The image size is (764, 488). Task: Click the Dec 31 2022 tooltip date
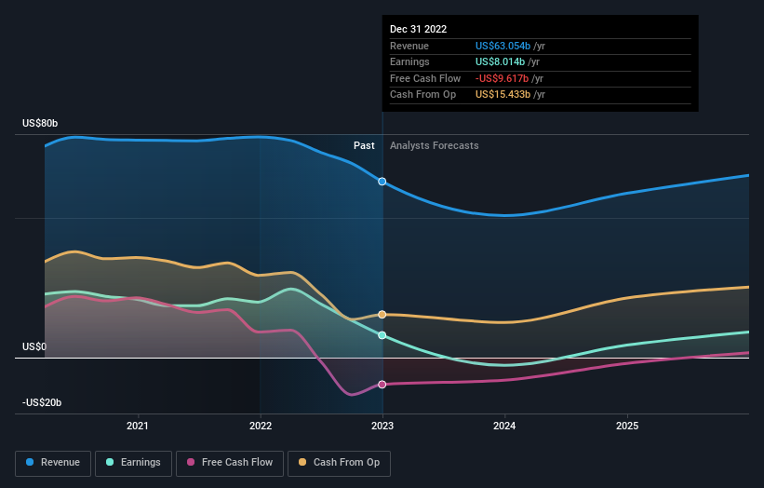[x=418, y=29]
